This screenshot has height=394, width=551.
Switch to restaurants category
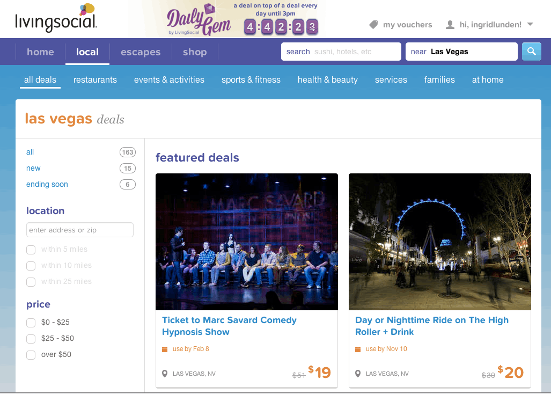click(x=95, y=80)
